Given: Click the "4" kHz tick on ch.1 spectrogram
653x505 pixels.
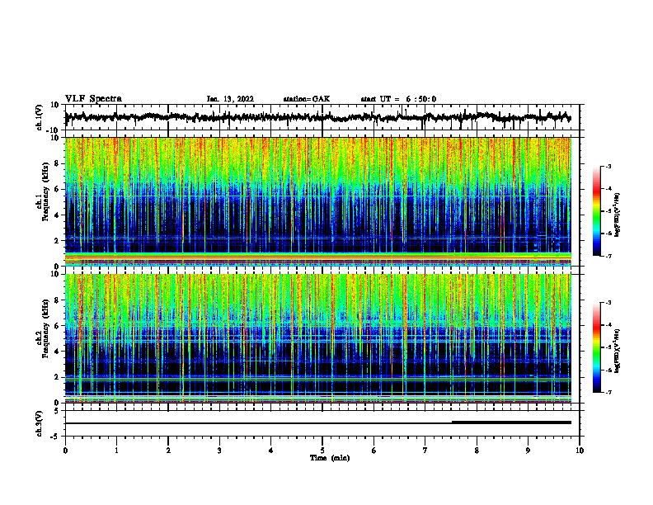Looking at the screenshot, I should pos(59,215).
